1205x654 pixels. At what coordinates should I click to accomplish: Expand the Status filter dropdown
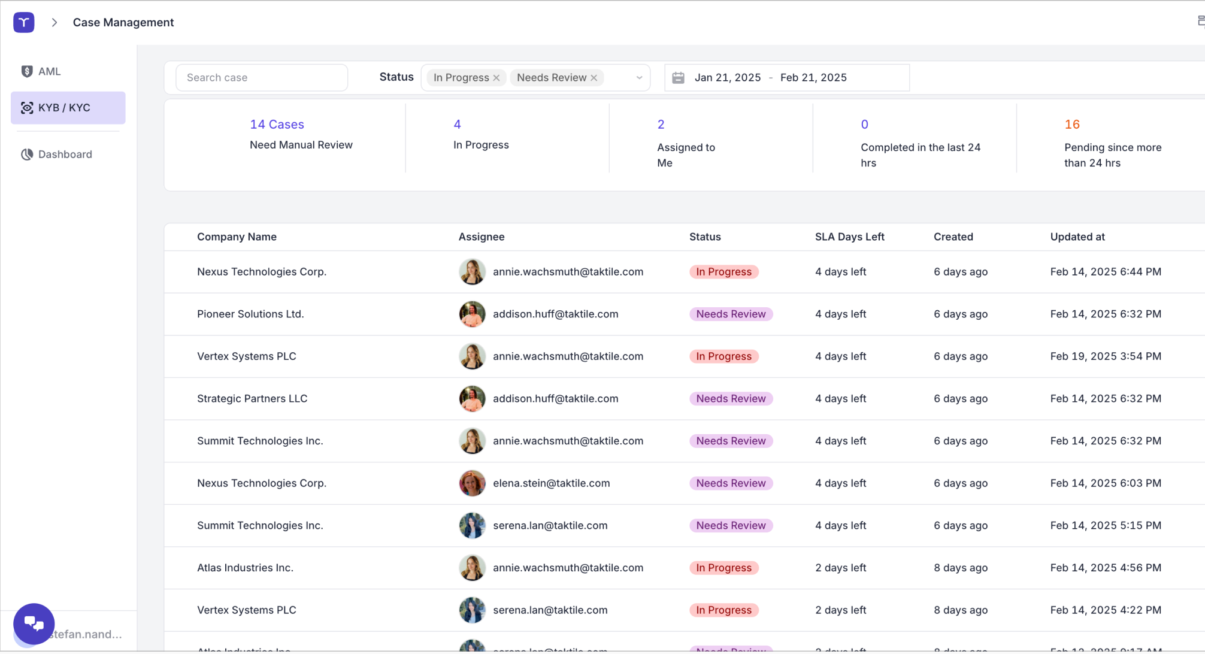(x=639, y=78)
